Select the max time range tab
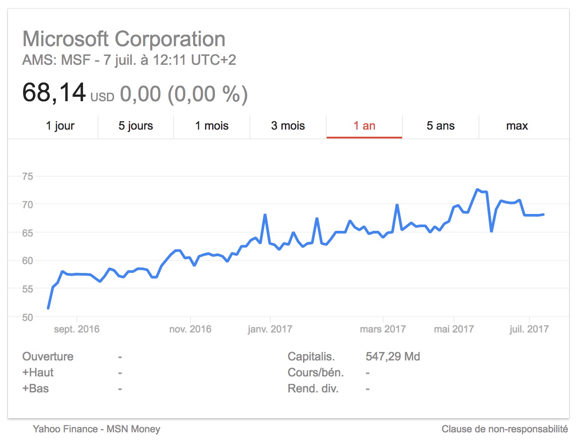This screenshot has width=577, height=443. [517, 126]
